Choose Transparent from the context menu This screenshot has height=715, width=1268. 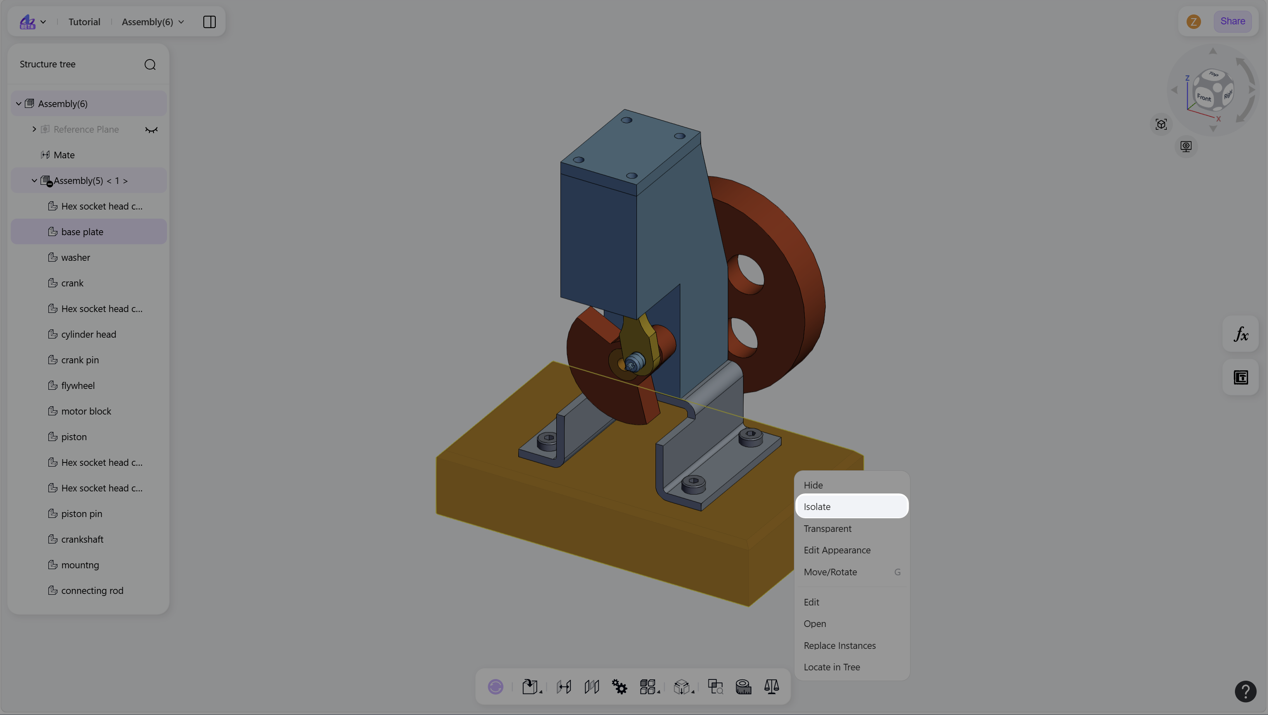(851, 529)
